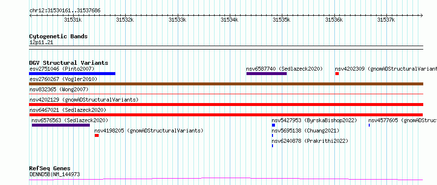Click the nsv832365 (Wong2007) thin red line
Image resolution: width=437 pixels, height=185 pixels.
click(226, 94)
